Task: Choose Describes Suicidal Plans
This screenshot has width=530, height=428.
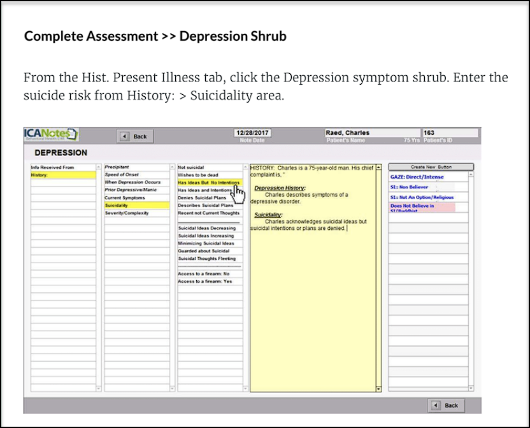Action: pos(210,206)
